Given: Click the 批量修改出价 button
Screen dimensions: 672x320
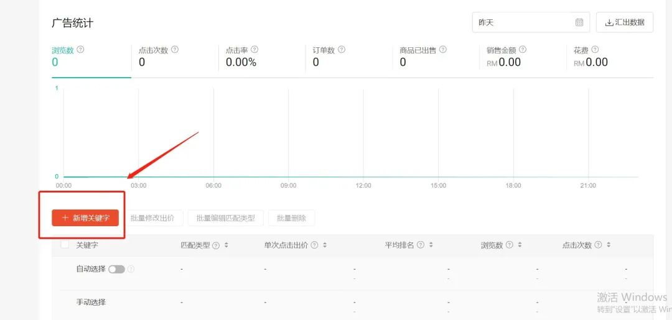Looking at the screenshot, I should pos(152,217).
